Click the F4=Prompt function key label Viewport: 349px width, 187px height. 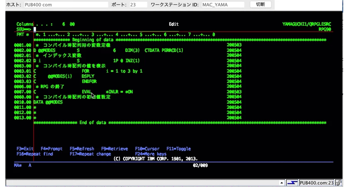click(x=52, y=149)
